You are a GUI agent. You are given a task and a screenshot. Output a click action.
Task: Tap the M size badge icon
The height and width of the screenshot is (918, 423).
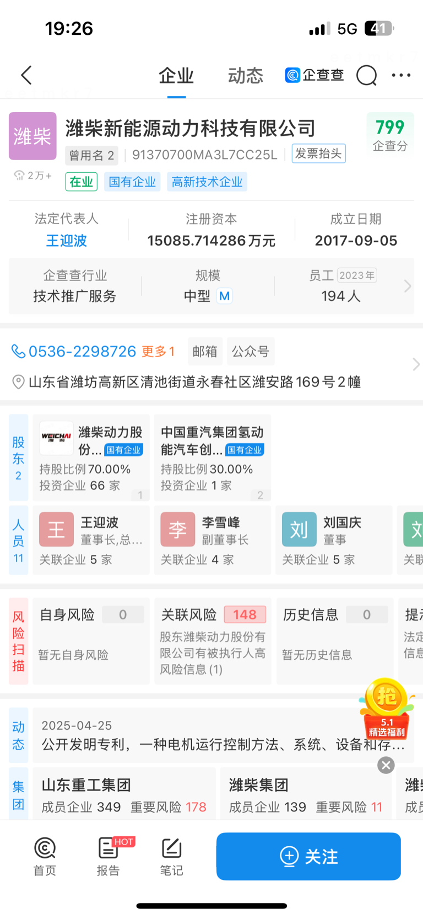click(224, 296)
